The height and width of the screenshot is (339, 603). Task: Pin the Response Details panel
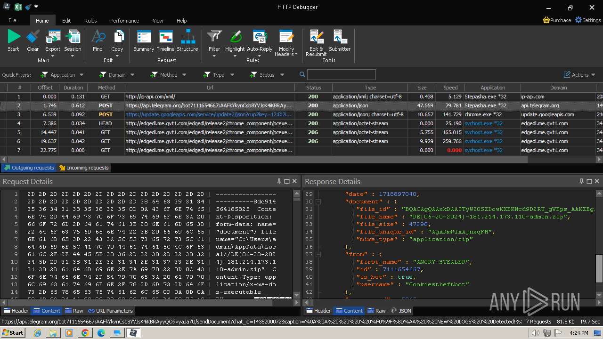pos(581,181)
